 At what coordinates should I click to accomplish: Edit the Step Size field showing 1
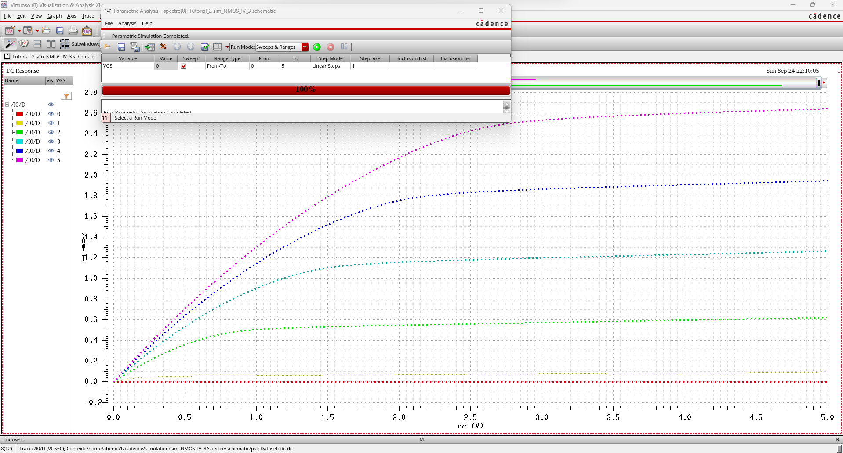click(x=370, y=66)
